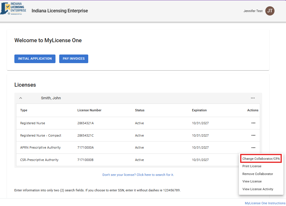
Task: Open the JT user avatar menu
Action: tap(270, 11)
